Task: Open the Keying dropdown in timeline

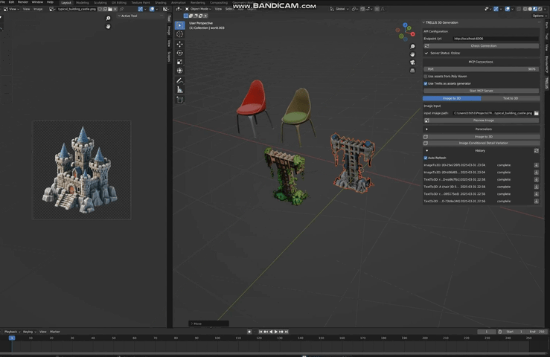Action: [x=30, y=332]
